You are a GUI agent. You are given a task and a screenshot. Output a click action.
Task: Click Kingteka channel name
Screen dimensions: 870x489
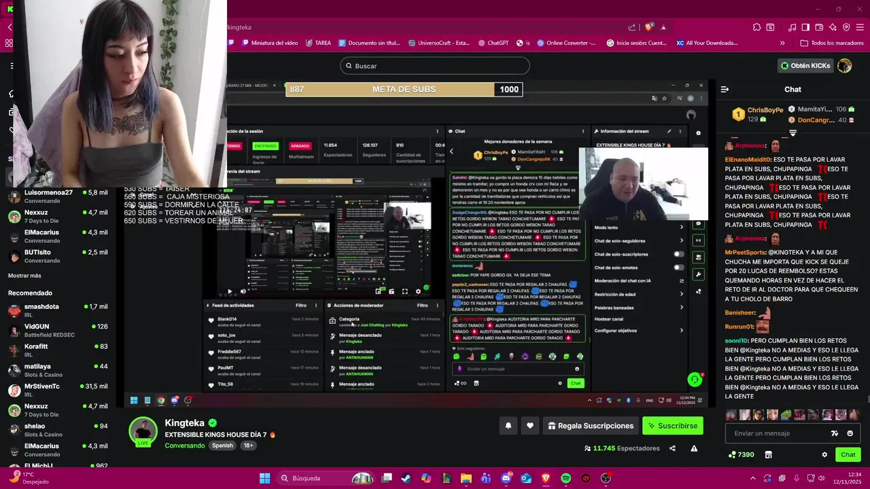184,422
